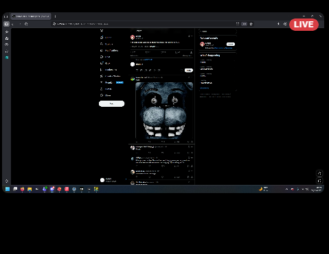Show hidden system tray icons
329x254 pixels.
pyautogui.click(x=286, y=189)
